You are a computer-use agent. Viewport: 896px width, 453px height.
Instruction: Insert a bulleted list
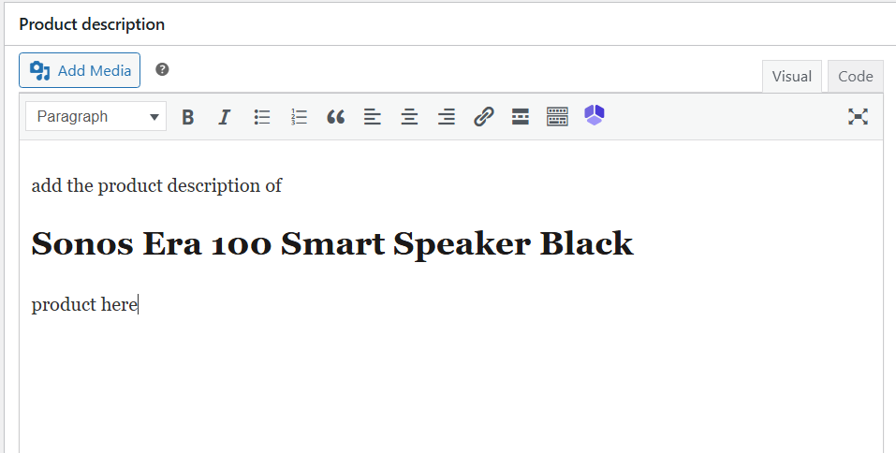(x=262, y=117)
